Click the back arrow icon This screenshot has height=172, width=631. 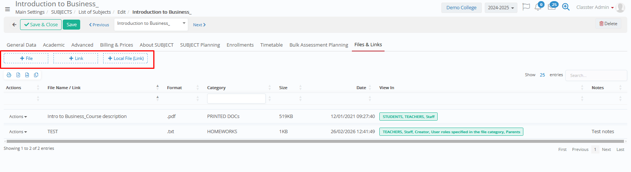click(14, 25)
